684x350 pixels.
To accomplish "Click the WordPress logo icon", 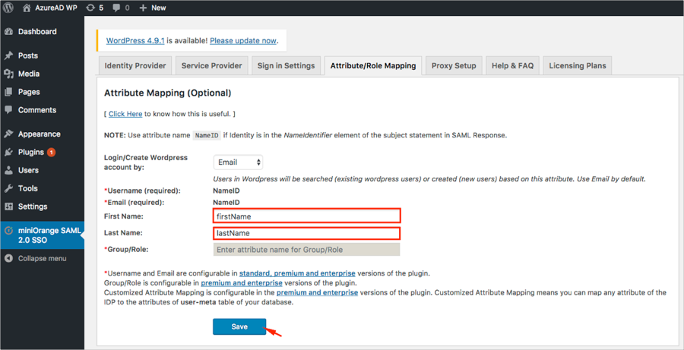I will 8,8.
